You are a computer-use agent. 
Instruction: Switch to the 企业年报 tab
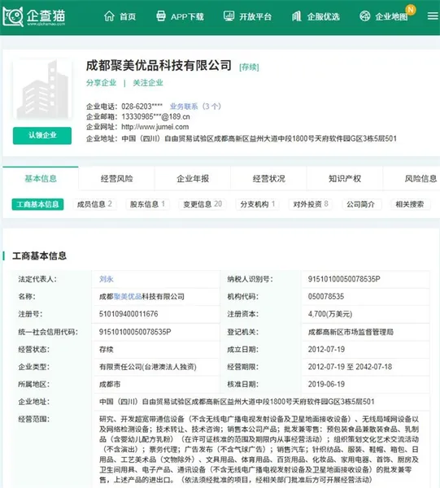tap(193, 178)
